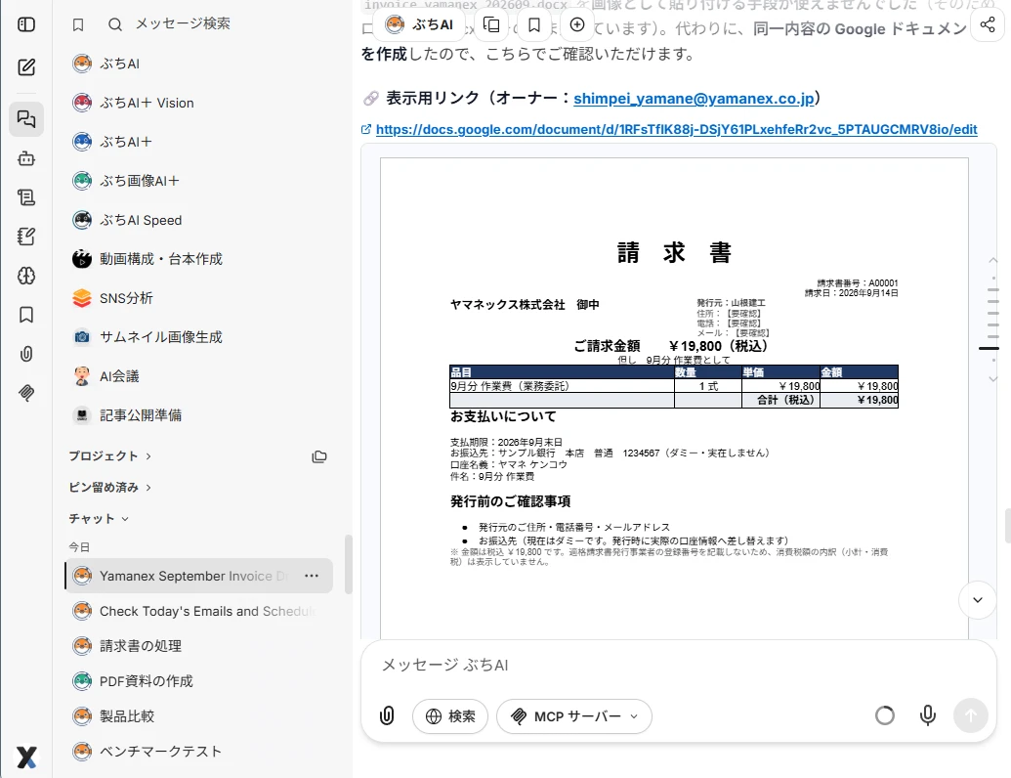Open the Google Docs document link
This screenshot has height=778, width=1011.
pyautogui.click(x=676, y=130)
